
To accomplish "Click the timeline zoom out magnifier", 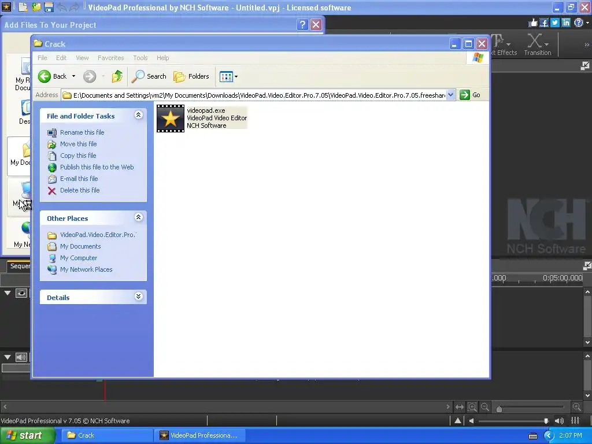I will click(485, 407).
